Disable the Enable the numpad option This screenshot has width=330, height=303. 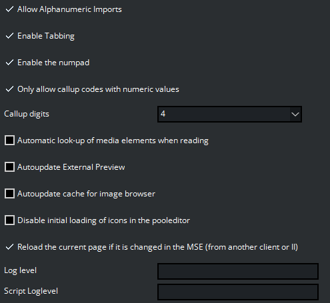(9, 63)
